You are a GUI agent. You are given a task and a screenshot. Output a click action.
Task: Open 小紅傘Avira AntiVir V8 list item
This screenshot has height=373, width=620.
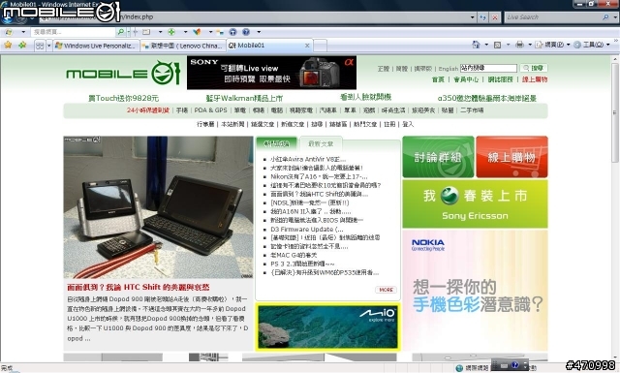coord(308,159)
